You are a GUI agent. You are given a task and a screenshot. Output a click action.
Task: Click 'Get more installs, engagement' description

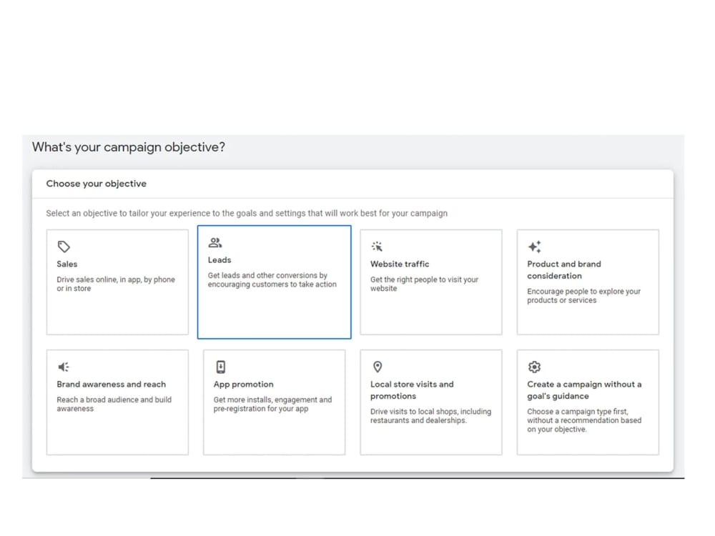[x=272, y=405]
